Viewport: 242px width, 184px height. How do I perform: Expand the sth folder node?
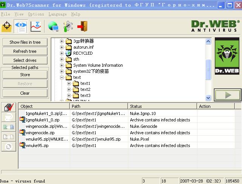62,59
